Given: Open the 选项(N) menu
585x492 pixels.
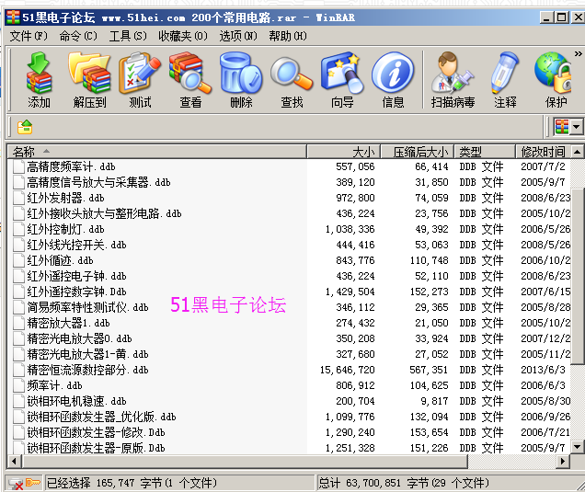Looking at the screenshot, I should 238,36.
